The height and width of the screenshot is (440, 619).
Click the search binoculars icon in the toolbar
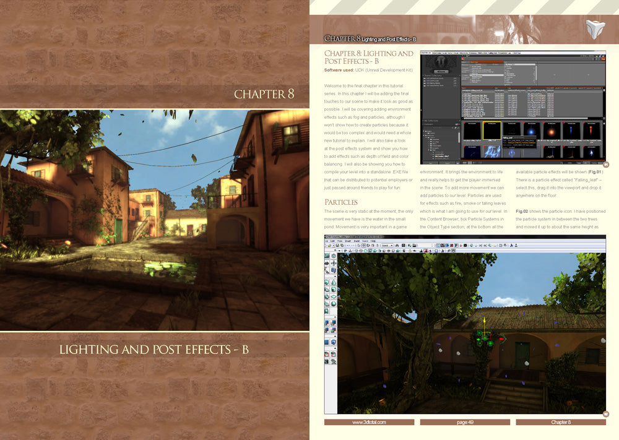tap(396, 245)
